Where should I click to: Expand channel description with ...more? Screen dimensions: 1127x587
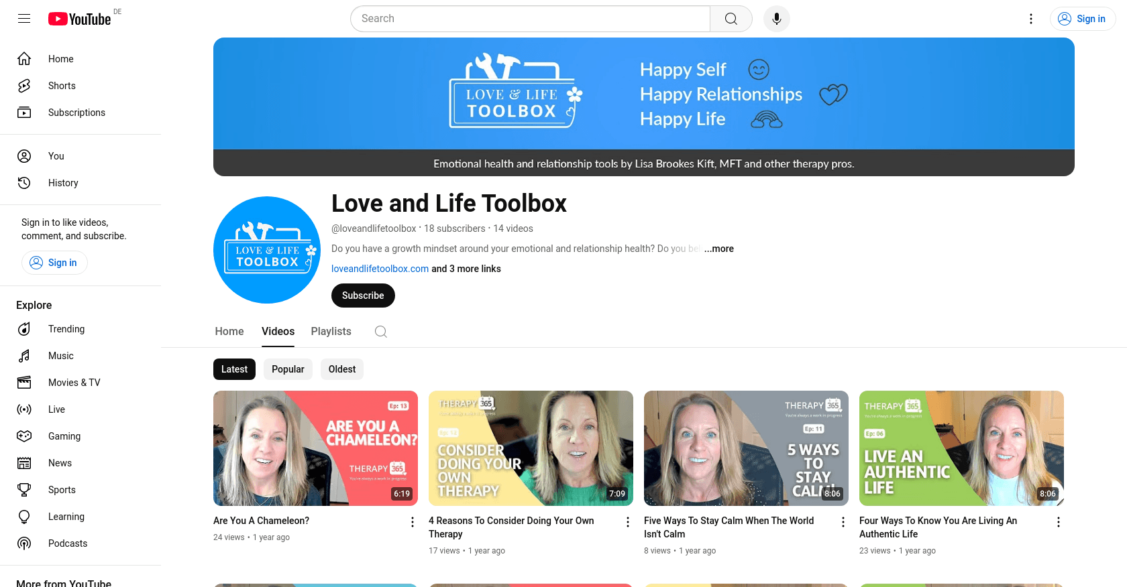[719, 249]
